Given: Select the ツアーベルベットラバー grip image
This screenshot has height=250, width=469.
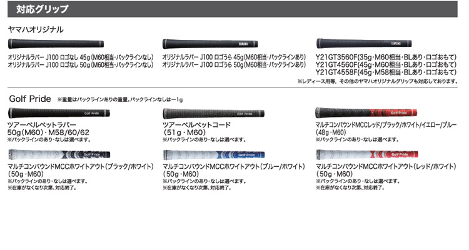Looking at the screenshot, I should click(59, 113).
